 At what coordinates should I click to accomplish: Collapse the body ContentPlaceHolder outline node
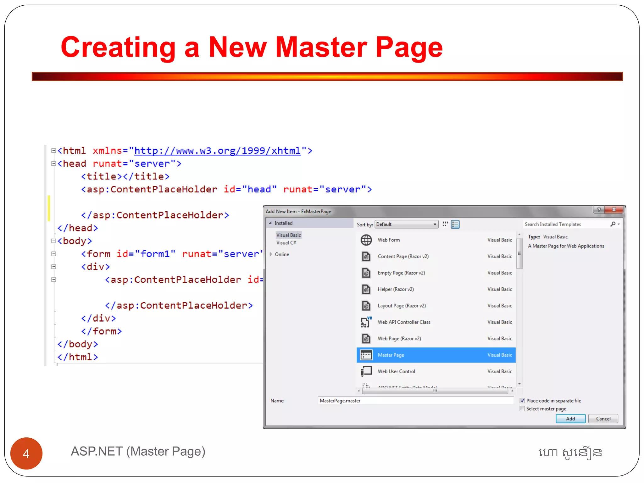coord(53,280)
